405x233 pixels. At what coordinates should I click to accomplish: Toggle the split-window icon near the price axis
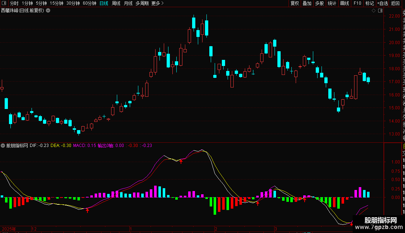point(380,11)
